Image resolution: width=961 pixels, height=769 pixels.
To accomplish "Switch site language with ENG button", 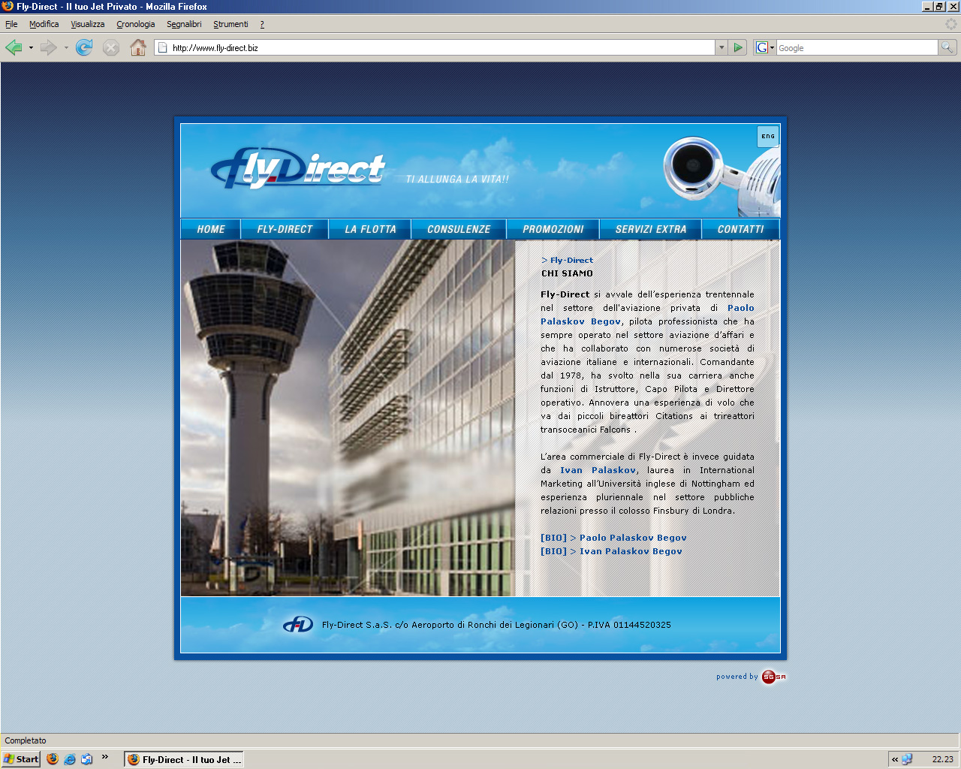I will (x=768, y=137).
